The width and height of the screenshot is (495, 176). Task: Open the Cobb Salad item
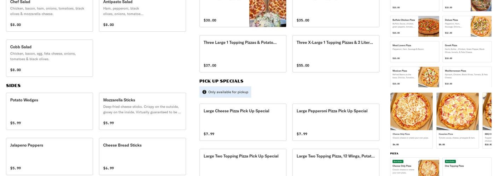point(49,58)
